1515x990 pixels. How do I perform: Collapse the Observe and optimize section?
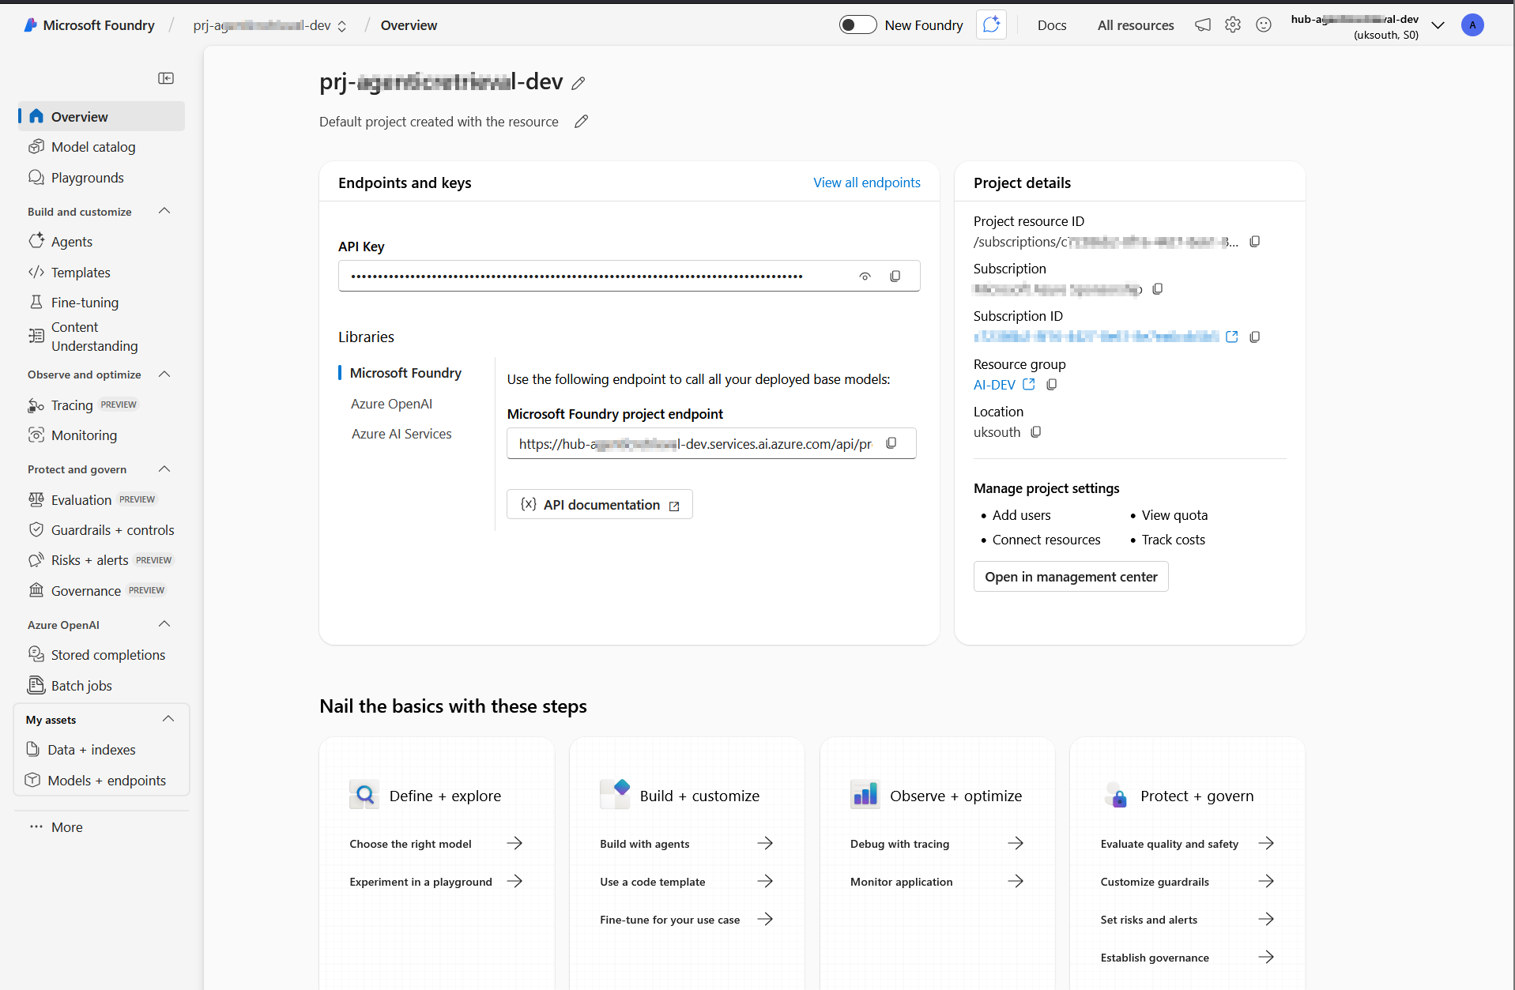click(164, 375)
